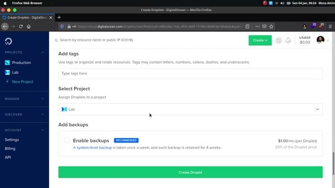Open API in the sidebar
335x188 pixels.
[8, 157]
